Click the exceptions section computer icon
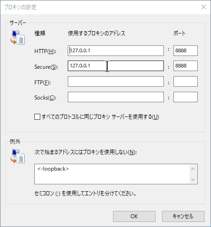This screenshot has height=227, width=211. tap(17, 156)
